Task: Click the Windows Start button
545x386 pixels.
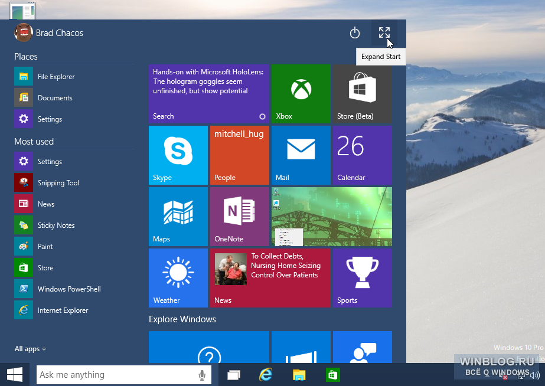Action: (x=15, y=375)
